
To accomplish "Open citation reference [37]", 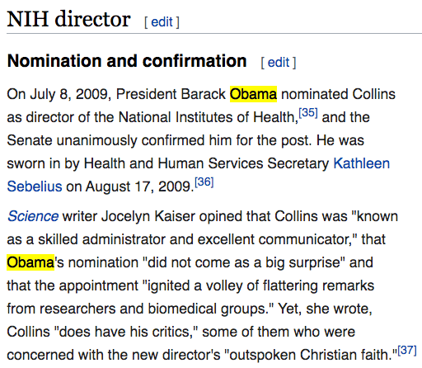I will point(407,350).
